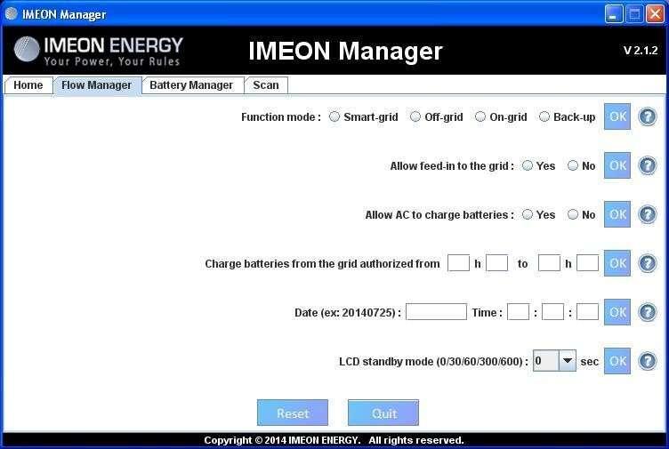Screen dimensions: 669x449
Task: Close the IMEON Manager window
Action: pyautogui.click(x=655, y=14)
